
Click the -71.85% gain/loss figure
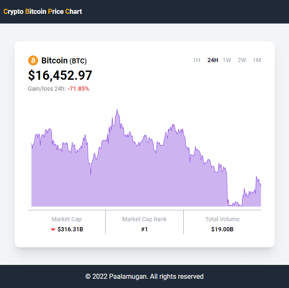[78, 89]
